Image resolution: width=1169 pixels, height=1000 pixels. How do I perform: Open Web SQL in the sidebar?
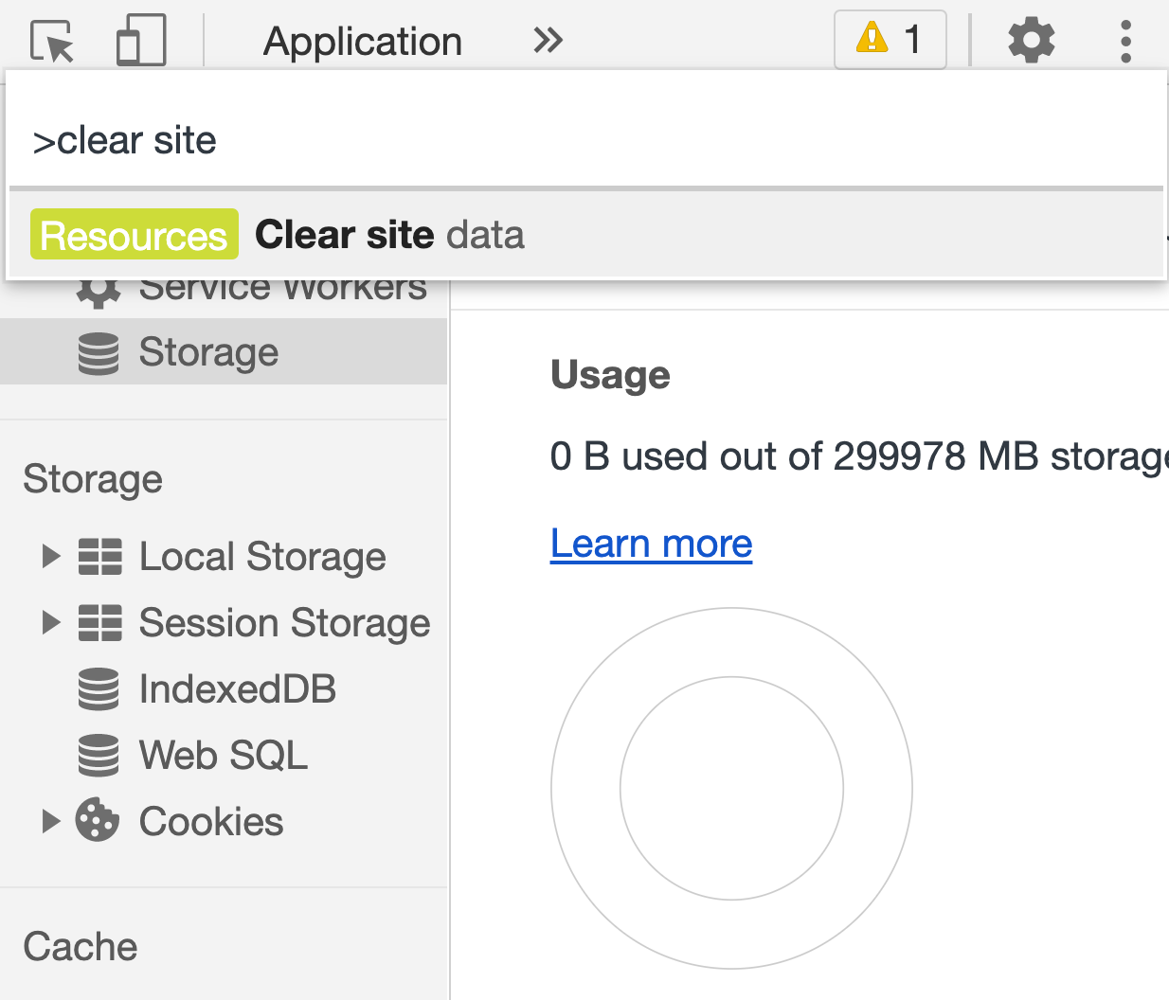click(x=224, y=756)
